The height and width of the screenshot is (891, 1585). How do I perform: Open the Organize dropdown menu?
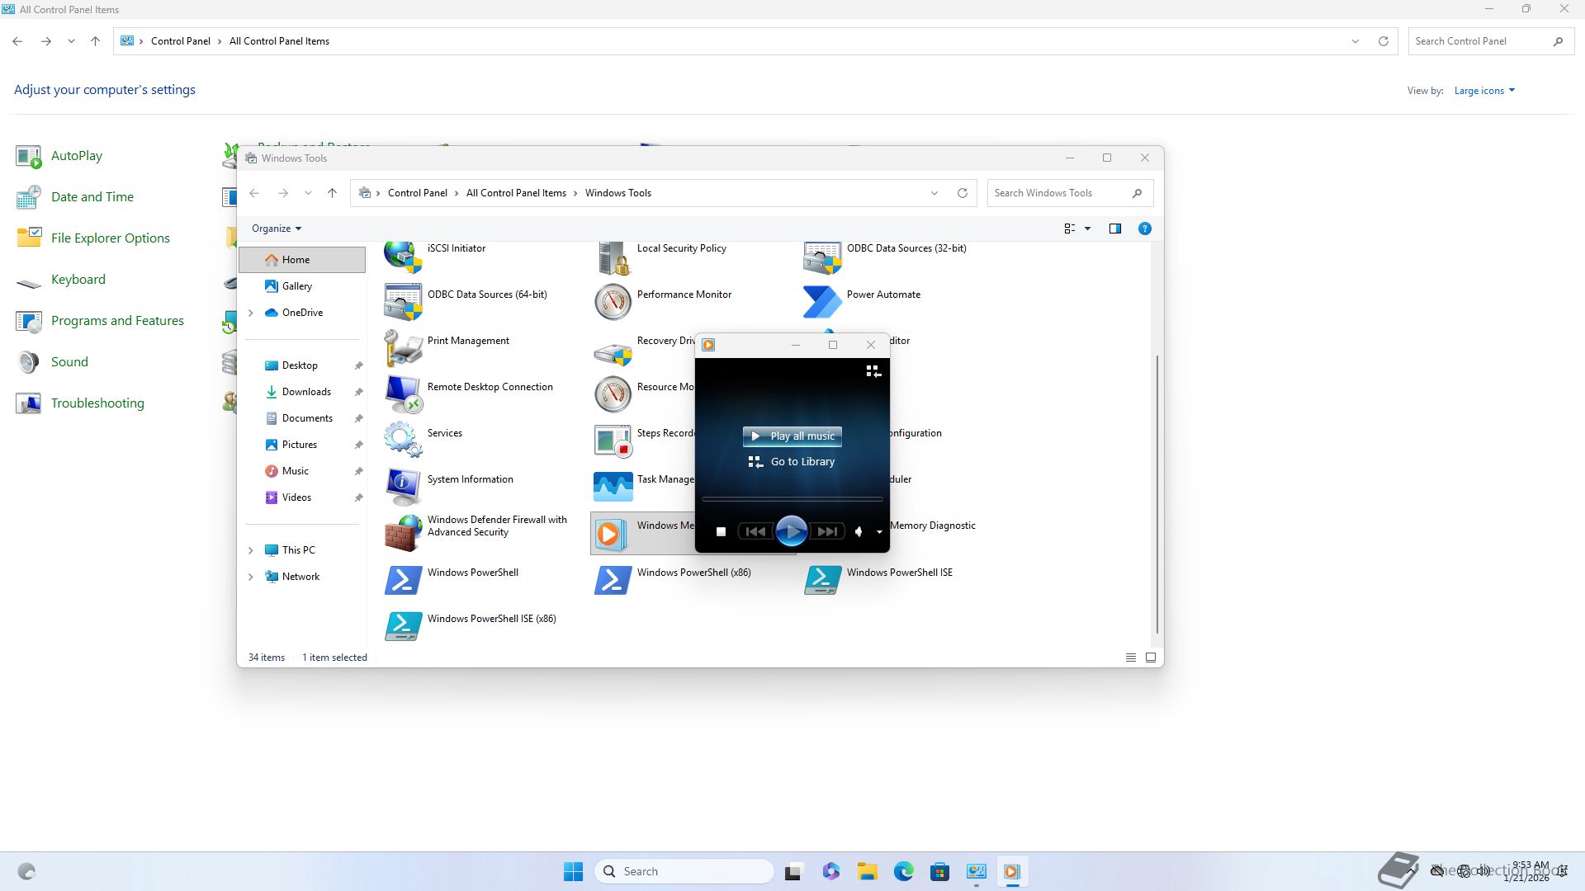tap(277, 229)
